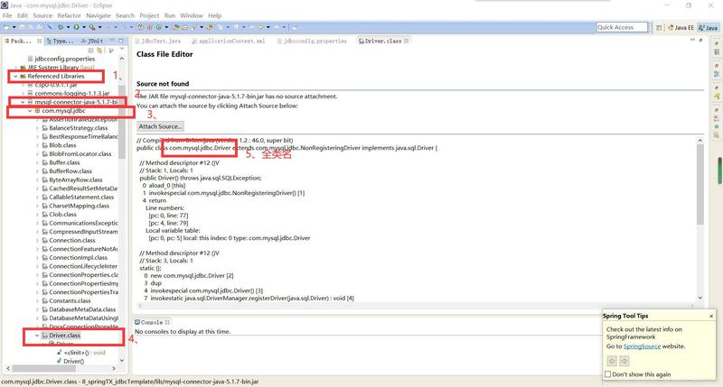Click the Attach Source button
The width and height of the screenshot is (723, 387).
click(x=160, y=126)
